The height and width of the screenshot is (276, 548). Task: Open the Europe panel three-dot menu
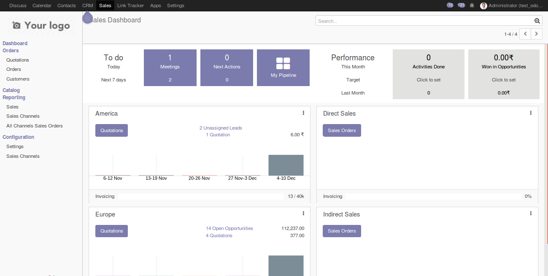(303, 213)
